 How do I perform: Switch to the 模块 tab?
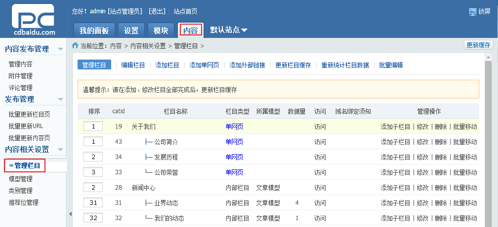coord(161,31)
